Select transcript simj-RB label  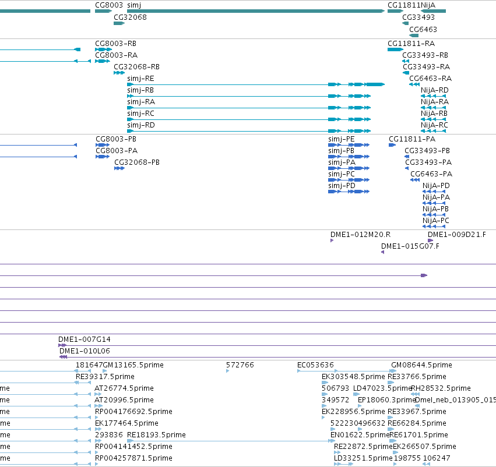coord(140,90)
